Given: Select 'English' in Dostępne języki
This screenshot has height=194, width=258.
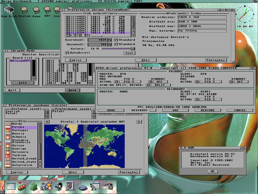Looking at the screenshot, I should pos(25,111).
